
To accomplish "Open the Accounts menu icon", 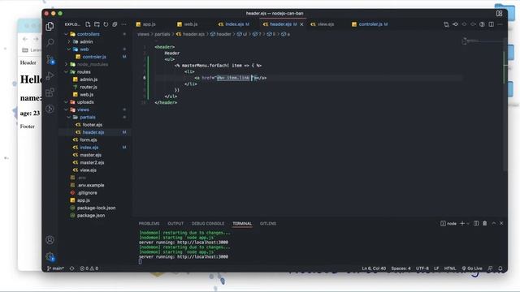I will 50,240.
